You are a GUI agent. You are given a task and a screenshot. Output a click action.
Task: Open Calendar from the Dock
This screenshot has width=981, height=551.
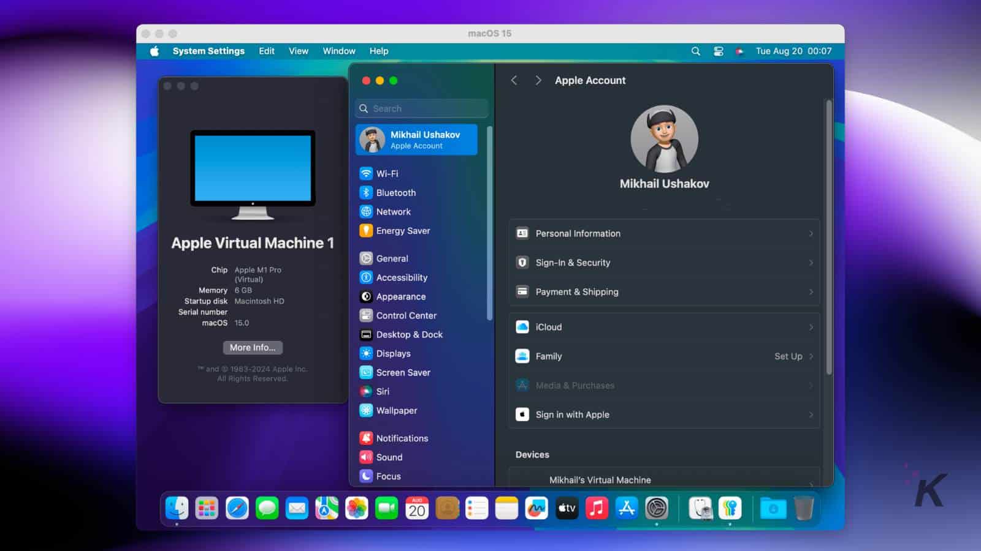pyautogui.click(x=417, y=508)
